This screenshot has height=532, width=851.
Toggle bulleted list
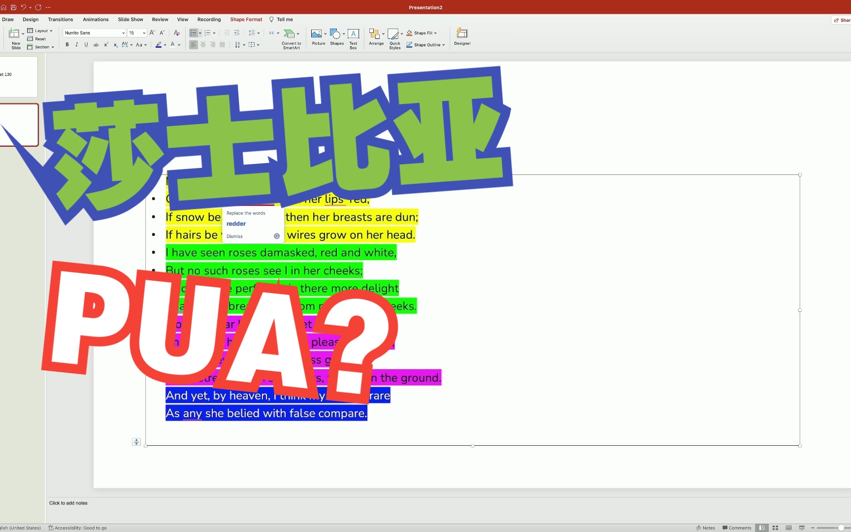(x=193, y=33)
